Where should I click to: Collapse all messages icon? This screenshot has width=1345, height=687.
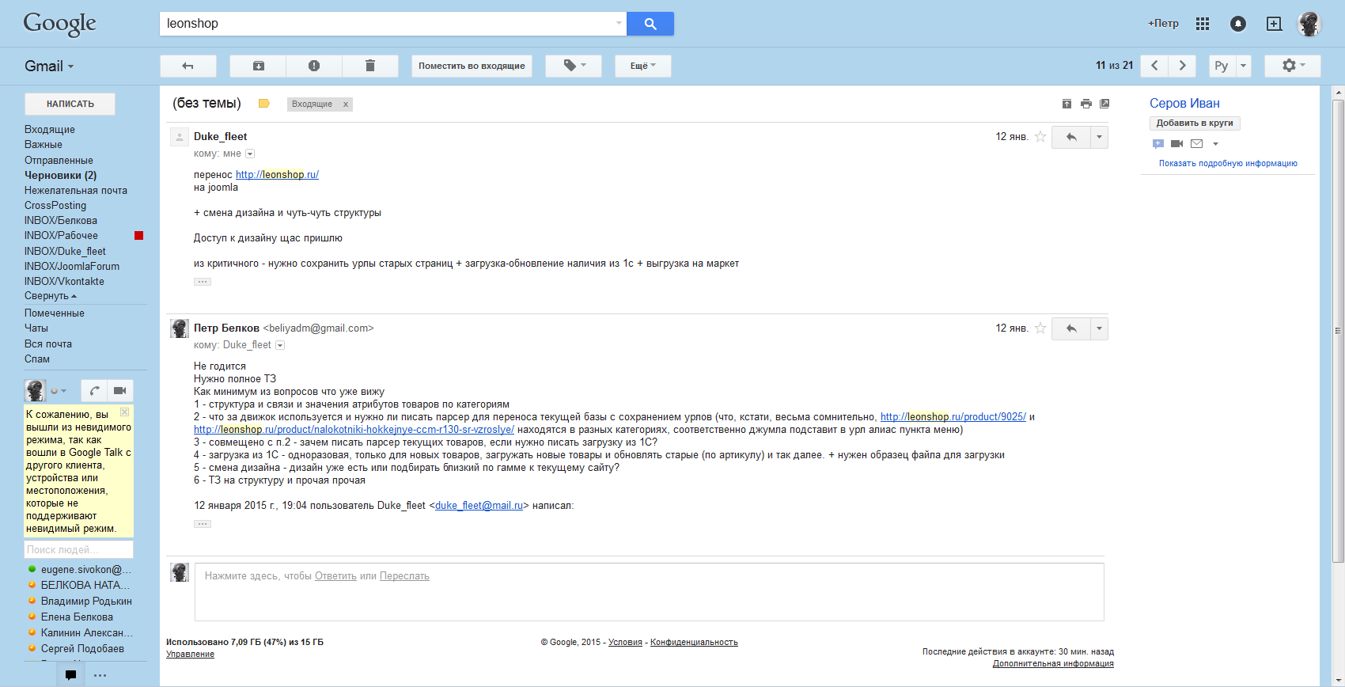[1067, 104]
